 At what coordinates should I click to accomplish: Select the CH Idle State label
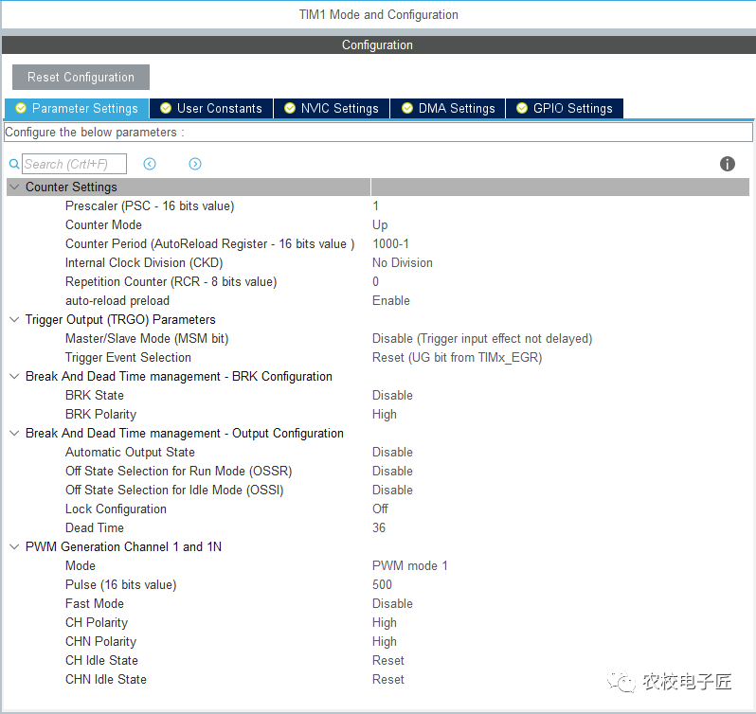pos(101,661)
